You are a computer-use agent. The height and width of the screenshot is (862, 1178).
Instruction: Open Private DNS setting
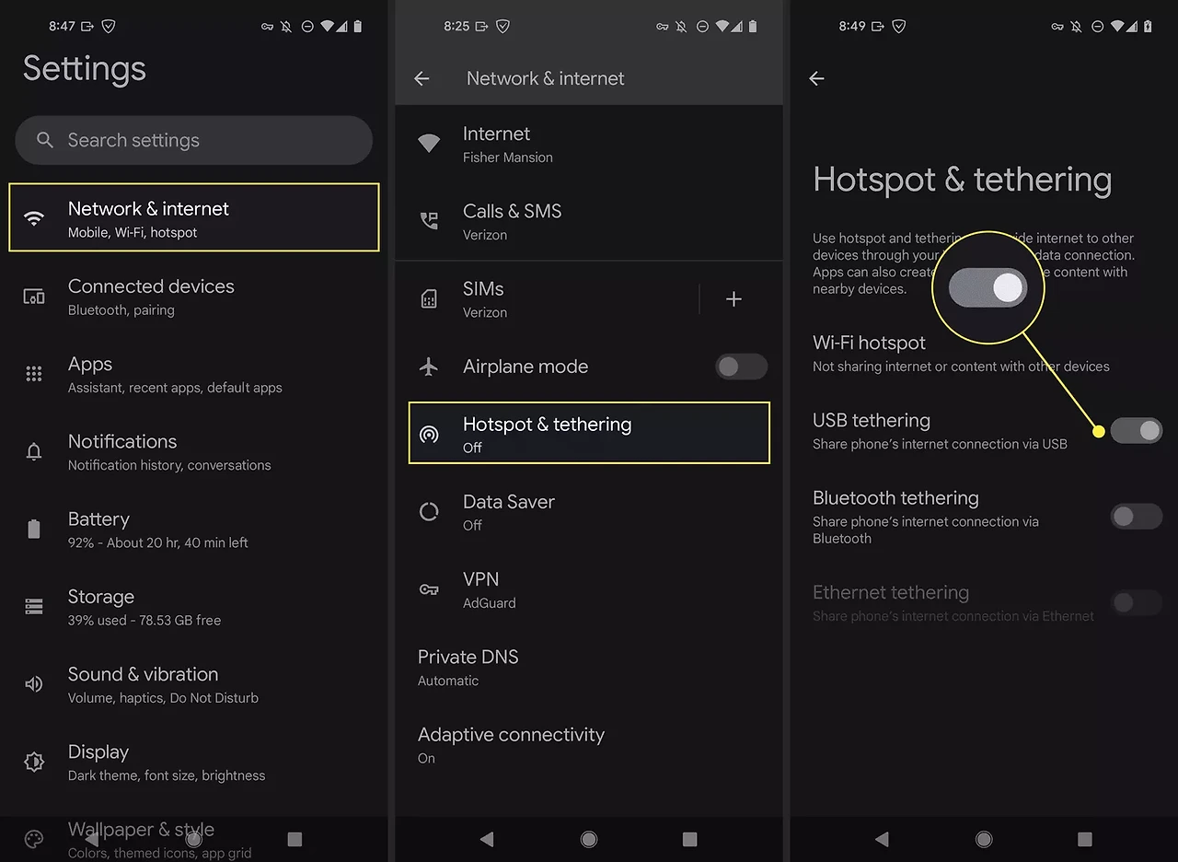coord(589,667)
